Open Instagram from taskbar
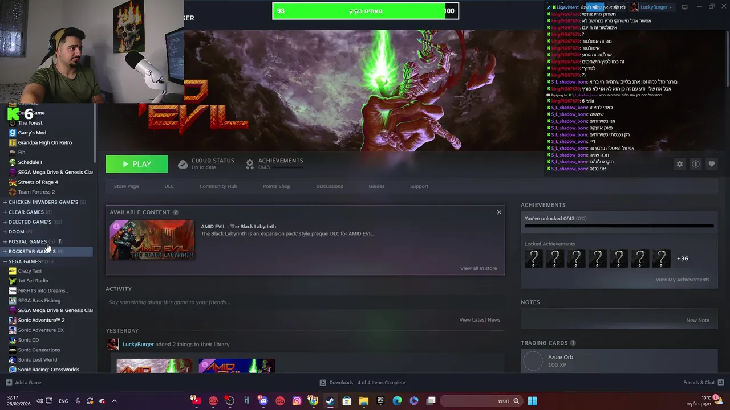Image resolution: width=730 pixels, height=410 pixels. 297,401
